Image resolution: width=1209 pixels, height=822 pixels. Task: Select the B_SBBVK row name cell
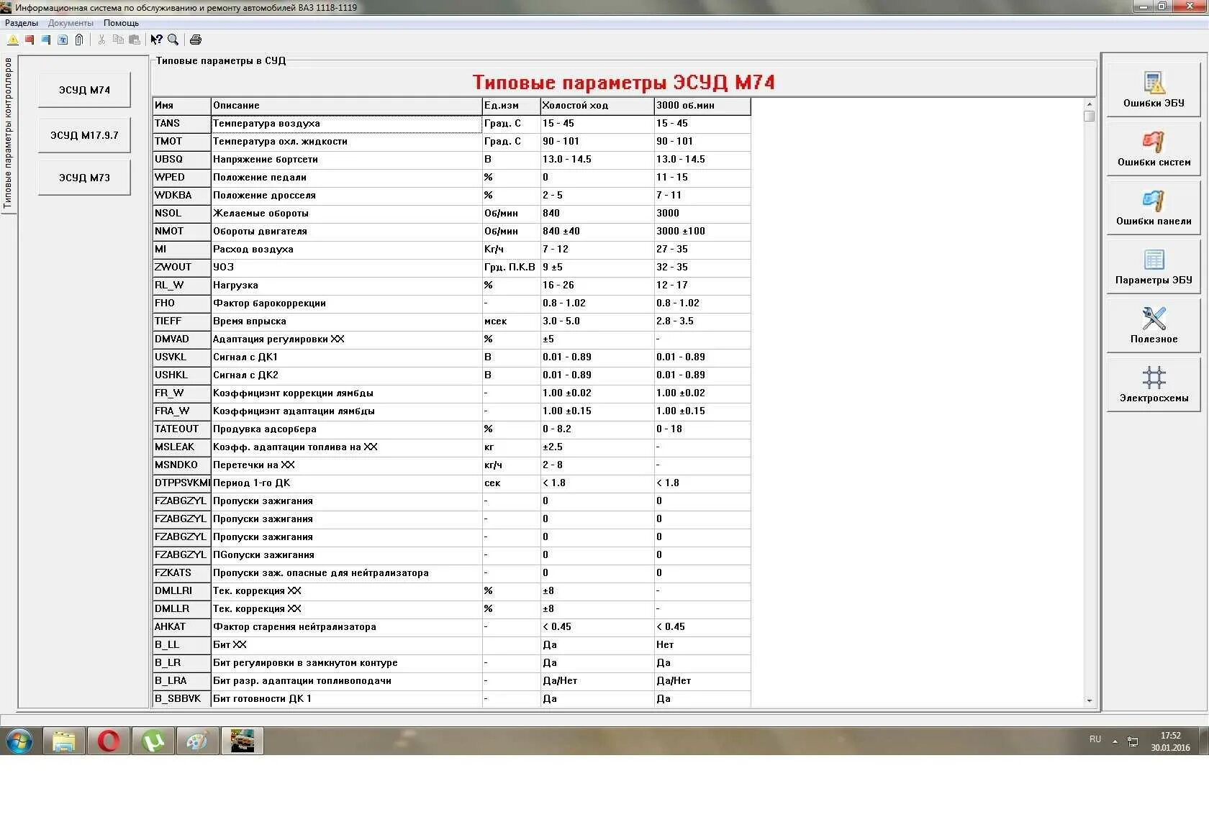point(181,699)
